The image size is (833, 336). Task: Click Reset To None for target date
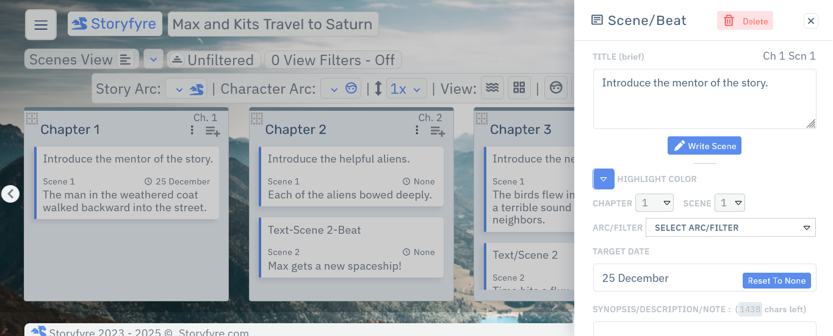click(776, 281)
